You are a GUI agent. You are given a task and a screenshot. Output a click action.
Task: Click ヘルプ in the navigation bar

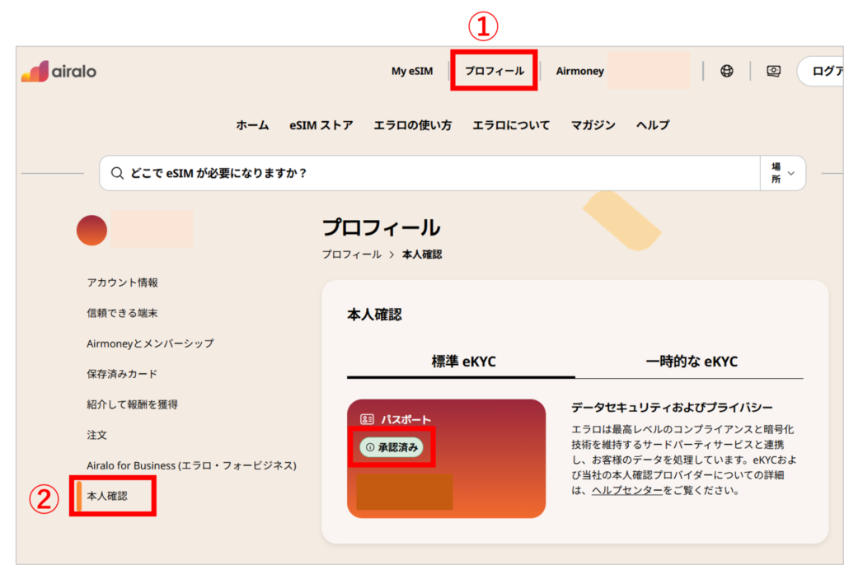click(x=652, y=124)
